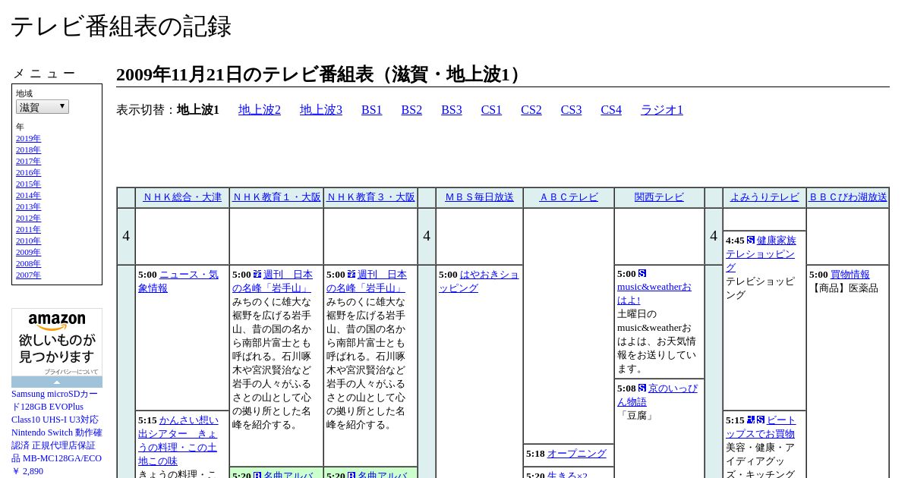Switch to the CS3 listing

pyautogui.click(x=571, y=110)
